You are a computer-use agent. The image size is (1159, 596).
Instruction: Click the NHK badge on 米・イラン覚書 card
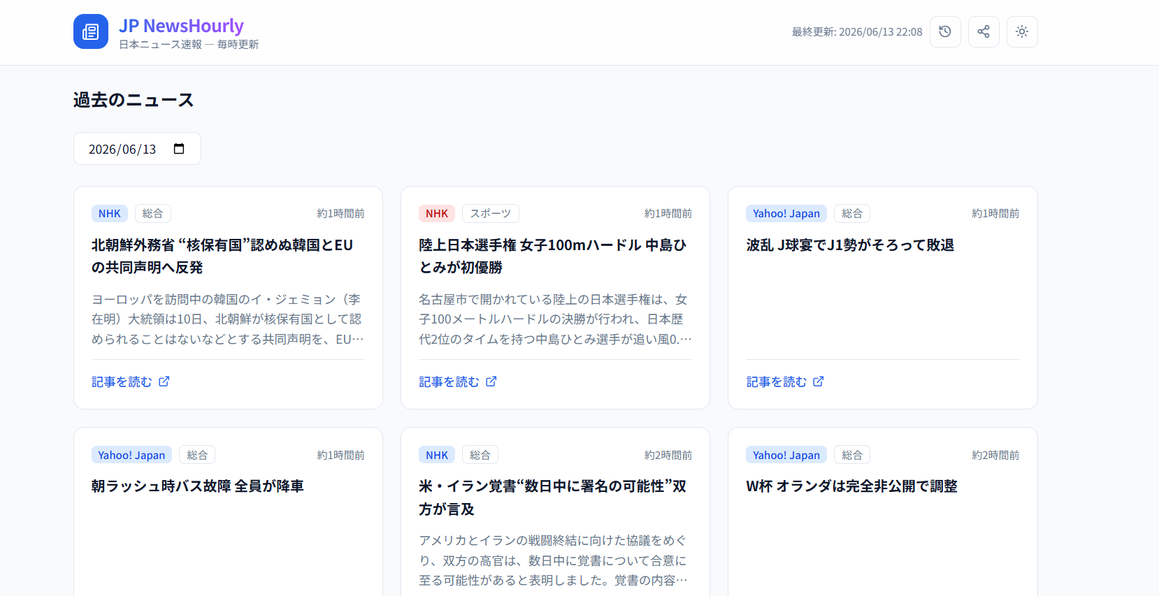[437, 455]
